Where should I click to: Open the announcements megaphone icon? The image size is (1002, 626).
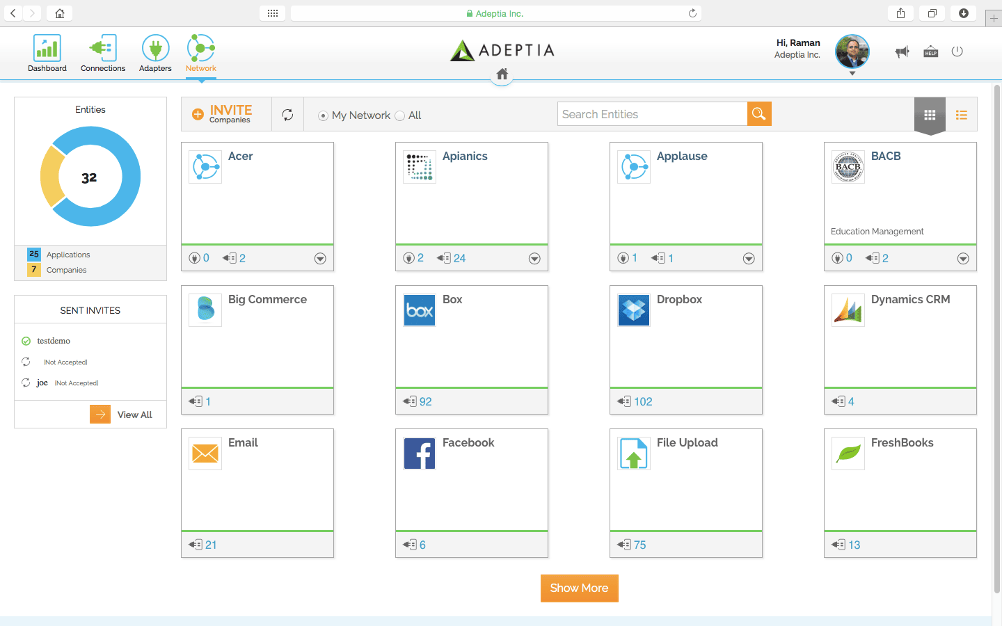click(x=902, y=51)
